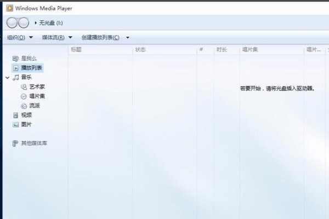
Task: Open the 艺术家 view
Action: (37, 87)
